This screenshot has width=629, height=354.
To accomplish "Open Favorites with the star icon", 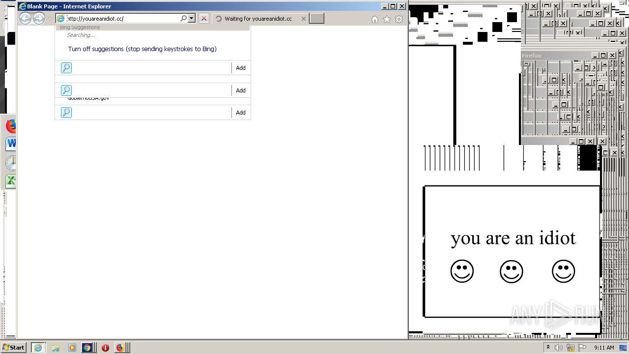I will (x=387, y=19).
